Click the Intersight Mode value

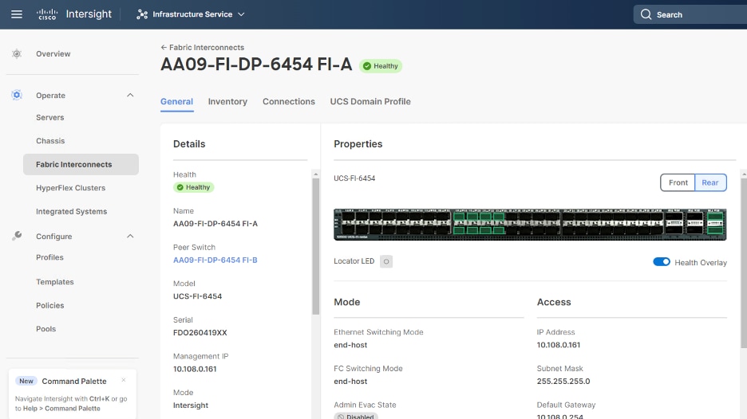click(x=191, y=405)
